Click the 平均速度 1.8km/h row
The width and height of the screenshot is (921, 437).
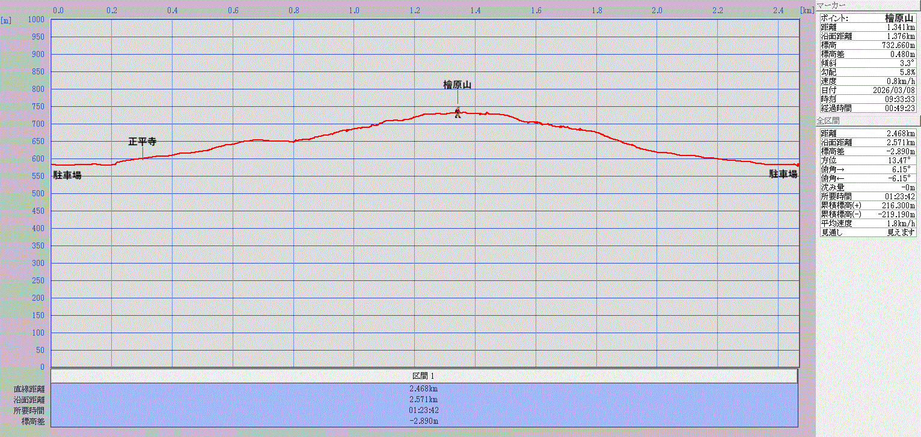[866, 223]
